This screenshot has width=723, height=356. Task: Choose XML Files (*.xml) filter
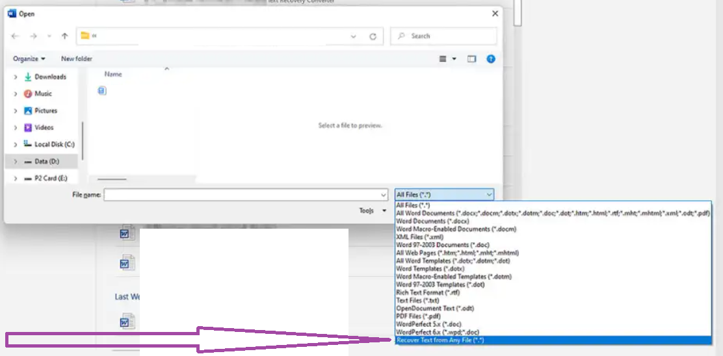[553, 236]
